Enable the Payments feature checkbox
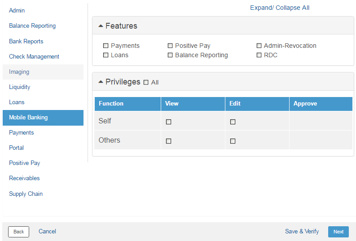 [x=106, y=46]
